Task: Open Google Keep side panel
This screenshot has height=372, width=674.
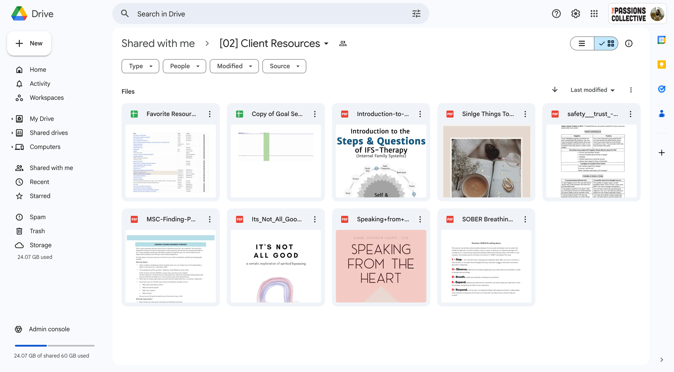Action: (661, 65)
